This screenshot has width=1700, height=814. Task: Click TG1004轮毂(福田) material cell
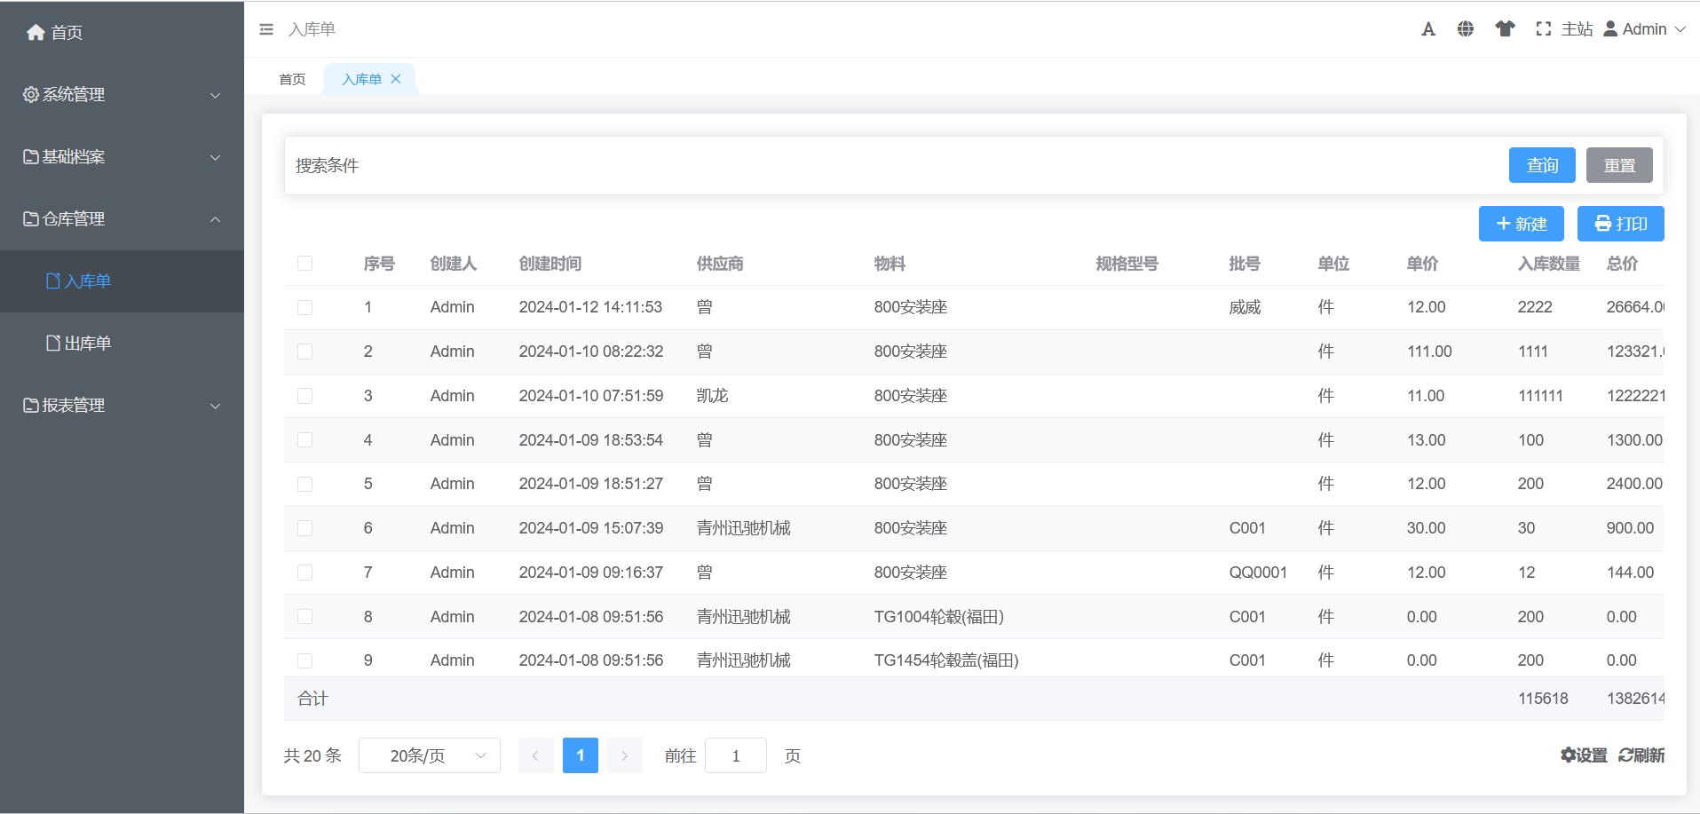[939, 617]
